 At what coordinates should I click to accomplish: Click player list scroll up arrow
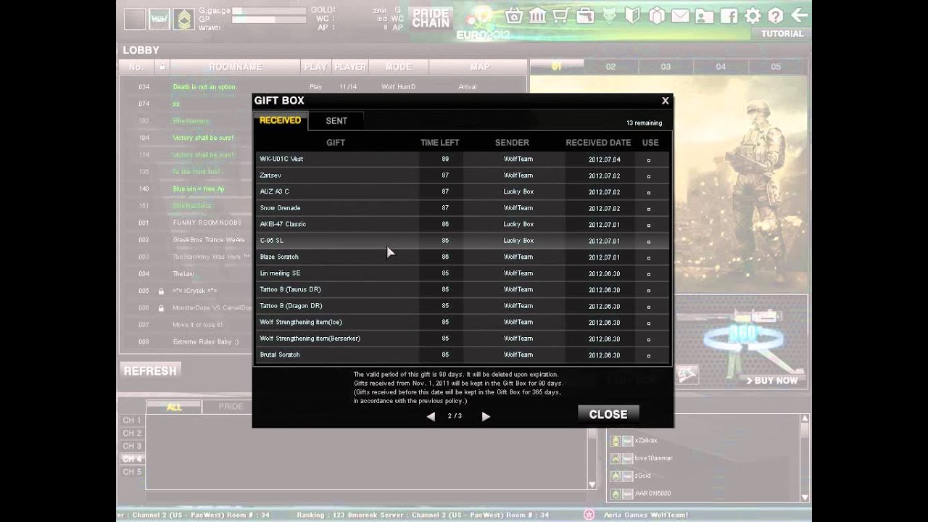(x=805, y=419)
